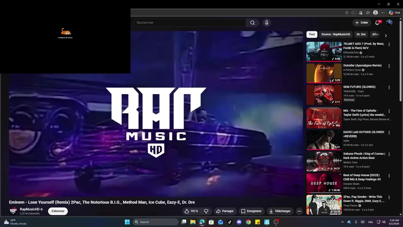Open Outsider (Apocalypse Remix) thumbnail
Image resolution: width=403 pixels, height=227 pixels.
(x=324, y=73)
